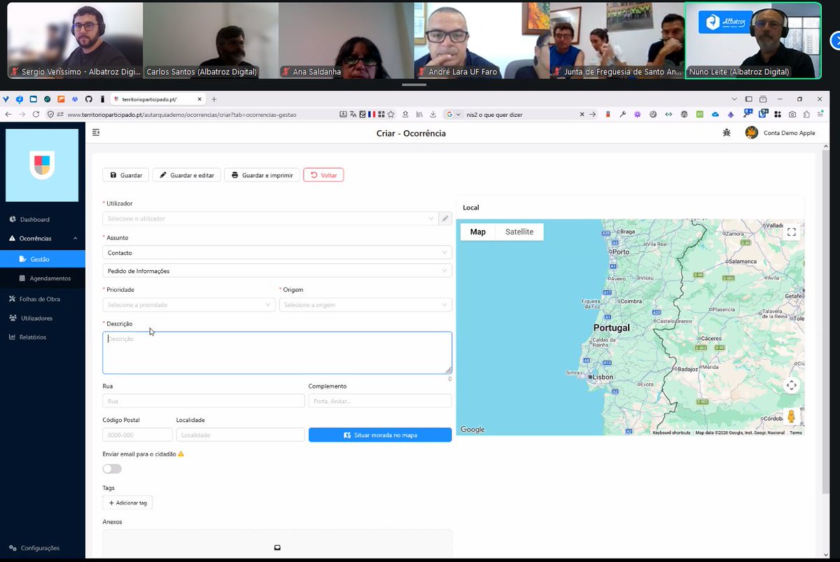This screenshot has height=562, width=840.
Task: Select Nuno Leite's video thumbnail
Action: 752,40
